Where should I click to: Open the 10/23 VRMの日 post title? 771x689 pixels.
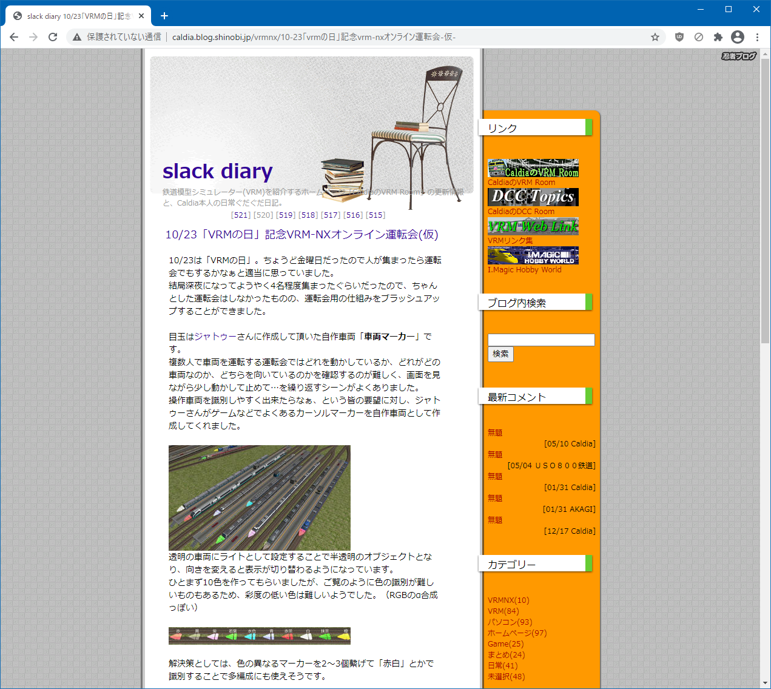coord(301,235)
